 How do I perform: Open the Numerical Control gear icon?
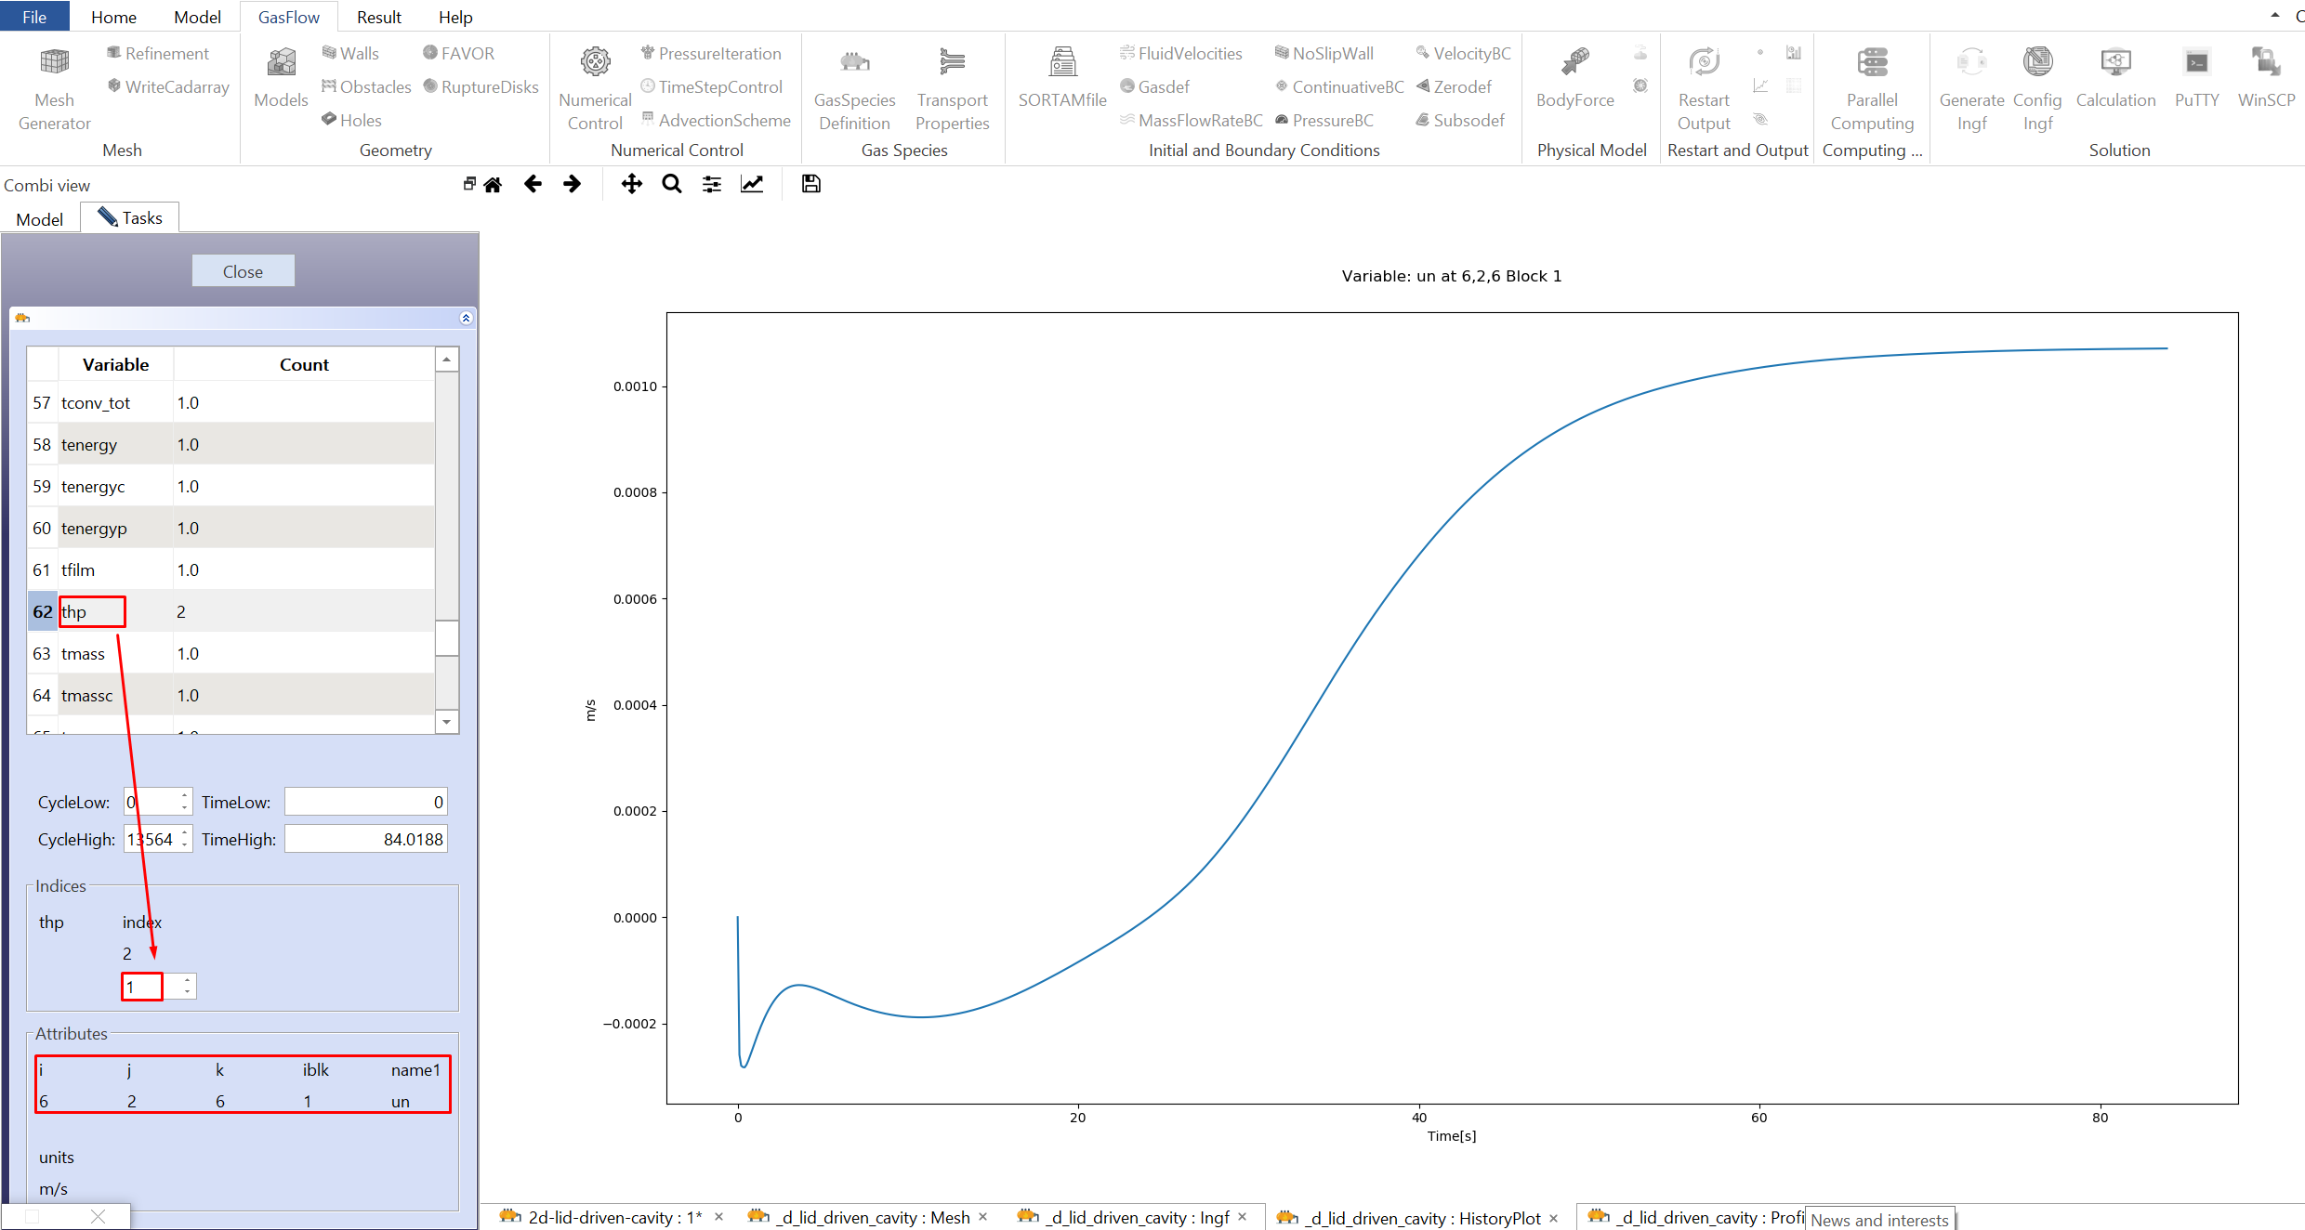coord(595,63)
